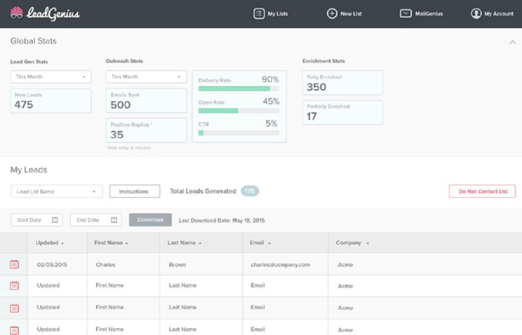Click the Start Date calendar icon
The height and width of the screenshot is (335, 522).
[55, 220]
